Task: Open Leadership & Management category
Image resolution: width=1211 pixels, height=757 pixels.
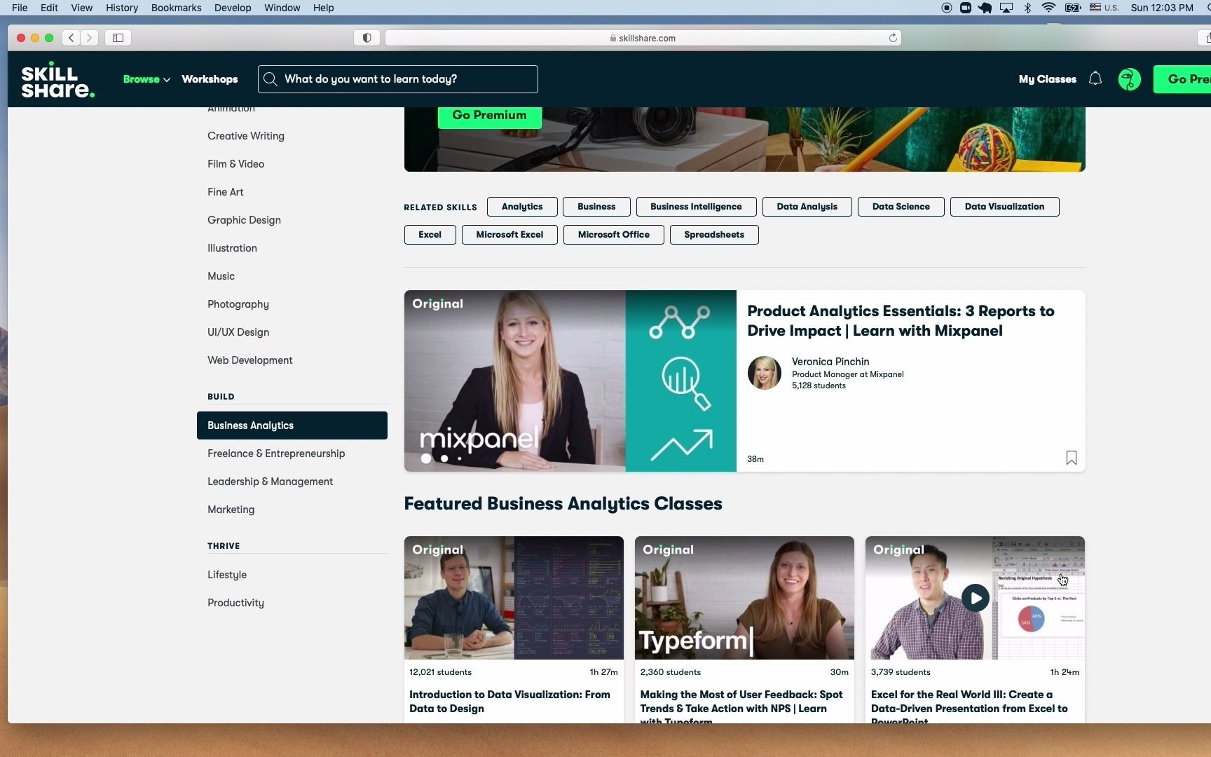Action: (x=270, y=482)
